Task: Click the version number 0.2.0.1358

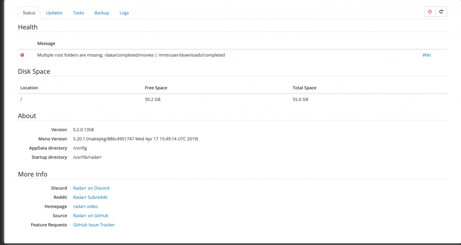Action: click(x=83, y=130)
